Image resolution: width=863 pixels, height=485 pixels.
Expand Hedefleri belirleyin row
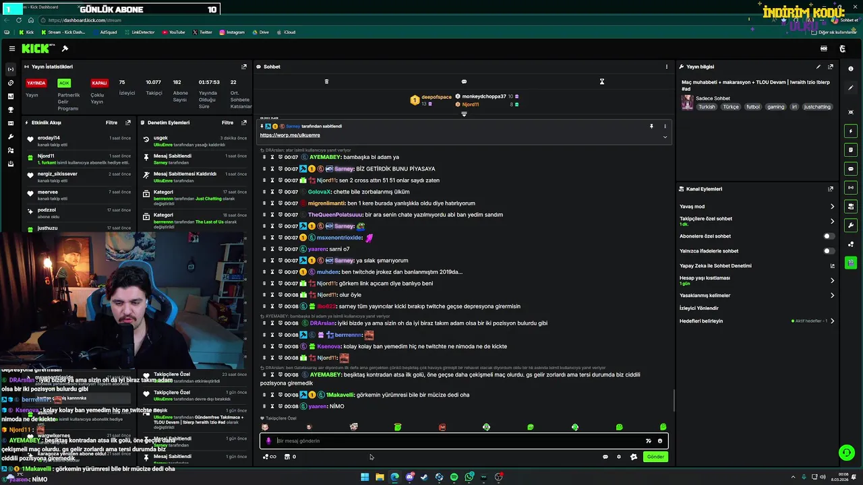point(756,321)
